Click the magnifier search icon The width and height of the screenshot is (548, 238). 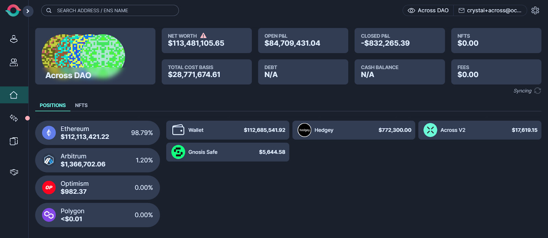coord(49,11)
